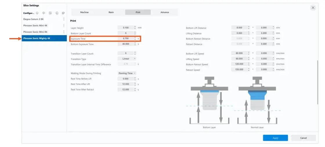Close the Slice Settings dialog
Screen dimensions: 325x147
[313, 8]
